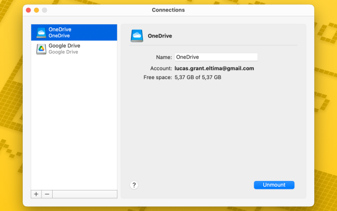Remove selected connection with minus button
337x211 pixels.
click(47, 194)
